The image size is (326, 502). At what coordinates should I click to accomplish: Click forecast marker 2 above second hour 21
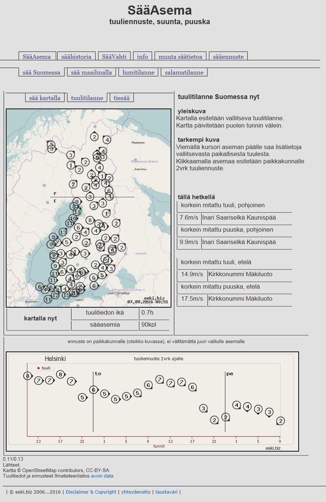[214, 420]
